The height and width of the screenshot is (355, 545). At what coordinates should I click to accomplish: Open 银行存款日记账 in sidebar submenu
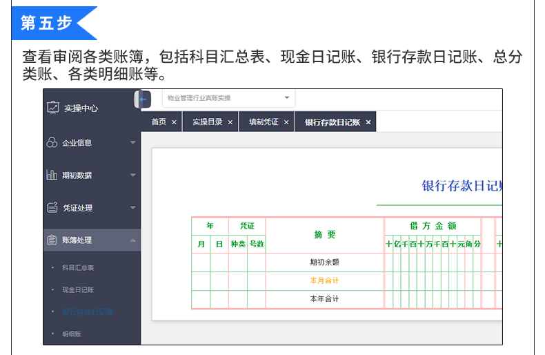point(88,312)
